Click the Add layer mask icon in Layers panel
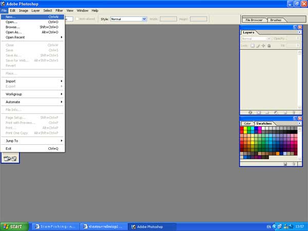Image resolution: width=308 pixels, height=231 pixels. (x=259, y=112)
